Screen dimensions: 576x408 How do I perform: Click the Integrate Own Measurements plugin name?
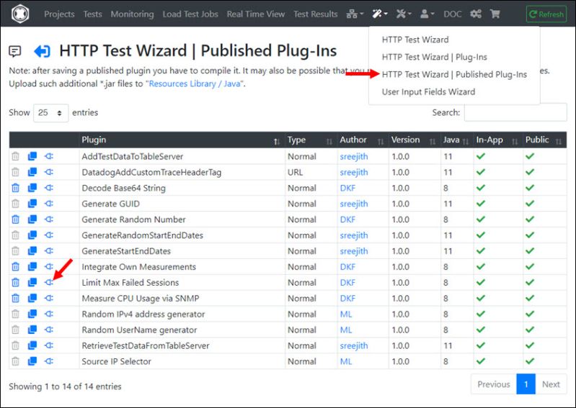(x=138, y=267)
